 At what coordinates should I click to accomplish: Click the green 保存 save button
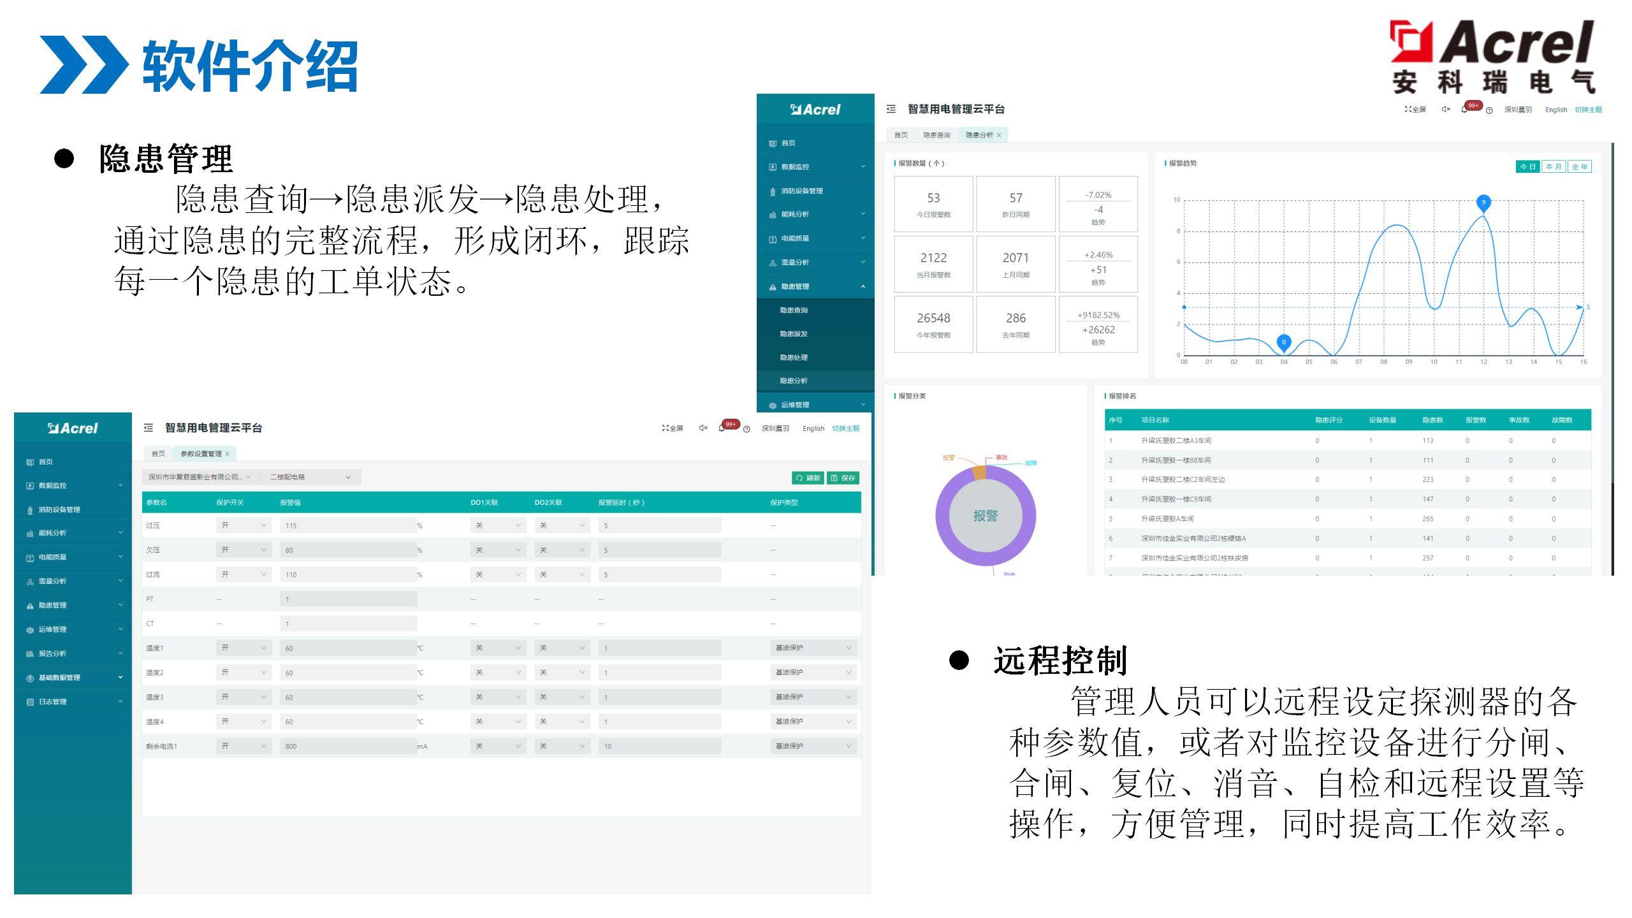(843, 478)
